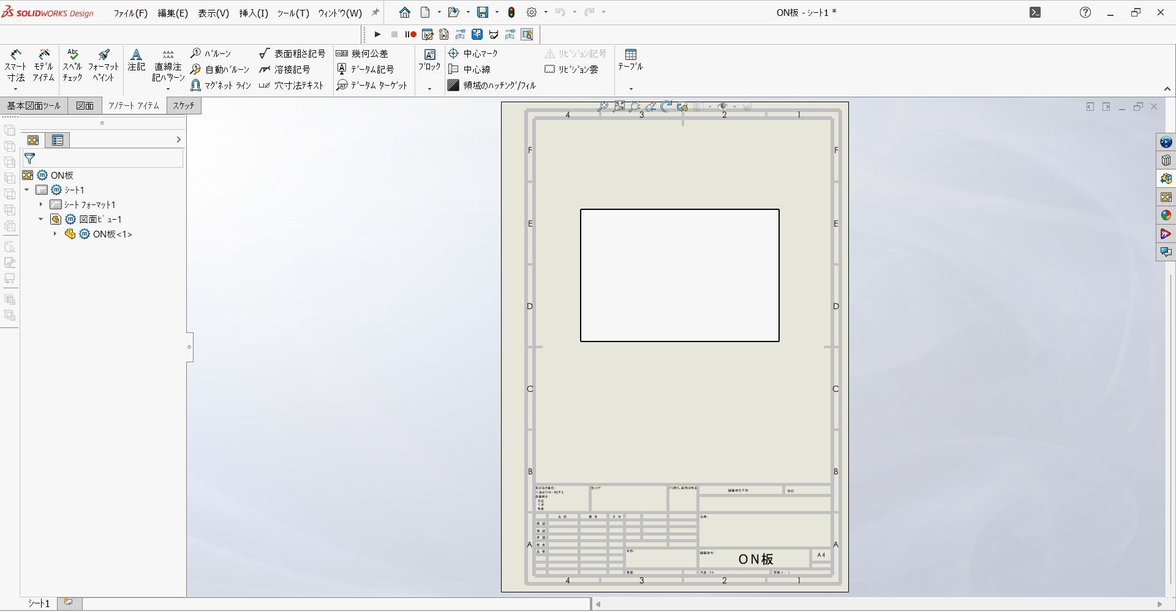The height and width of the screenshot is (612, 1176).
Task: Insert Hole Callout (穴寸法テキスト)
Action: (x=292, y=86)
